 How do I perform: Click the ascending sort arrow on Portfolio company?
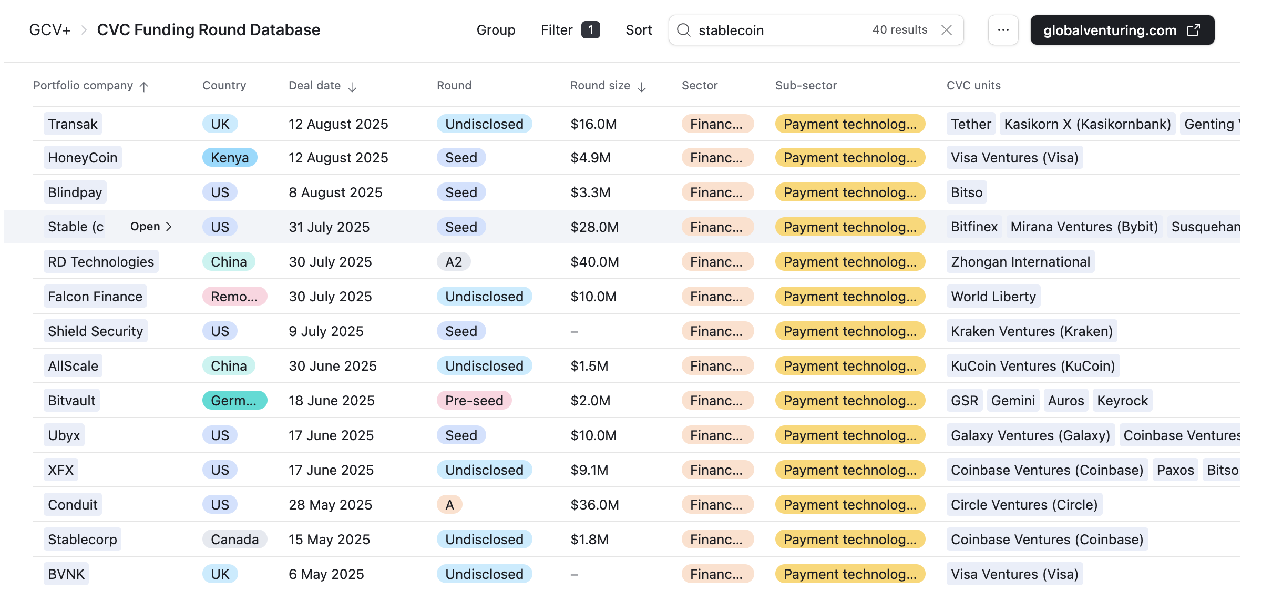click(143, 87)
